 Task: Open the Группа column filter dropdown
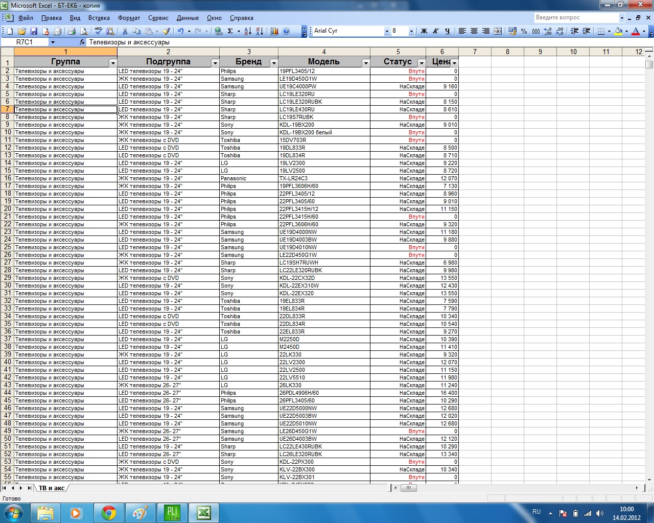click(x=113, y=63)
